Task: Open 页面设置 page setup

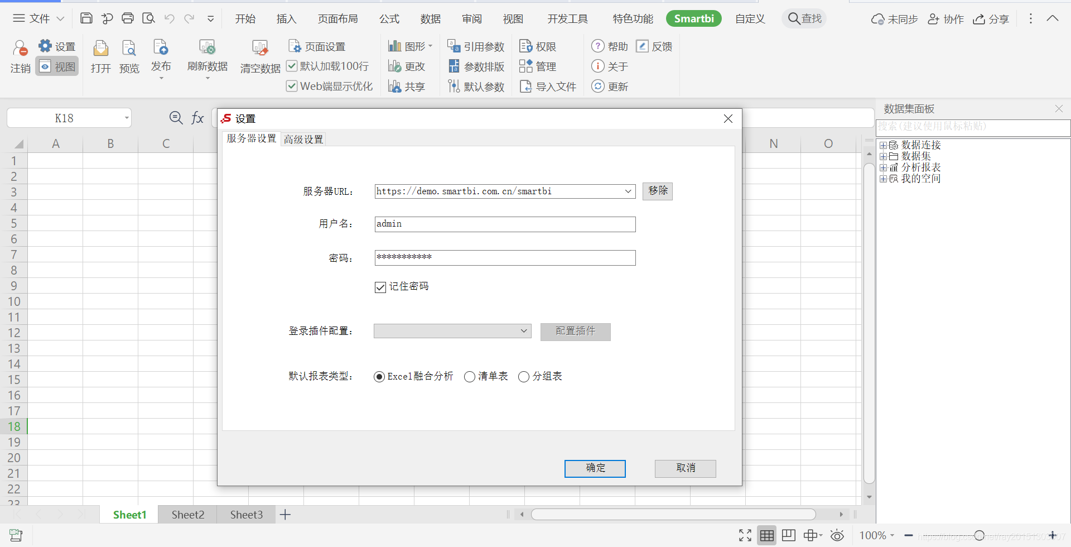Action: coord(317,46)
